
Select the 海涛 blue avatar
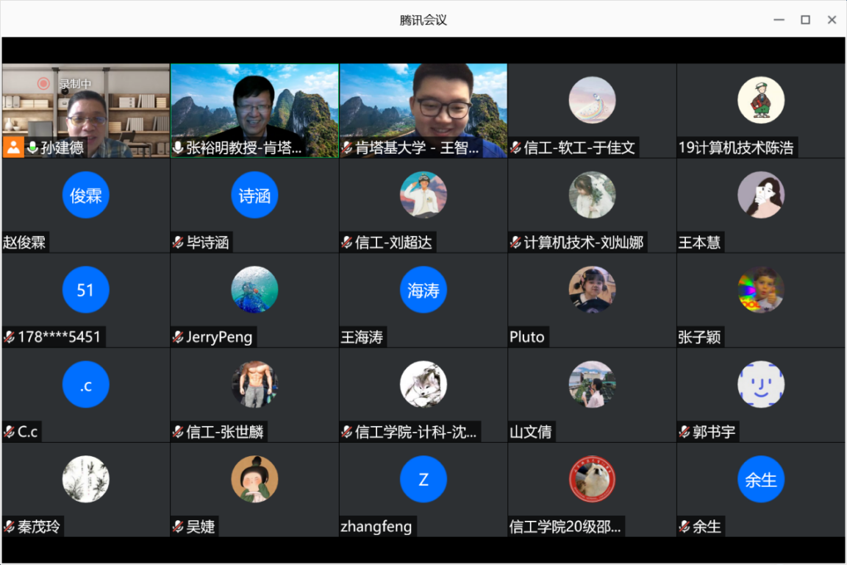[423, 290]
